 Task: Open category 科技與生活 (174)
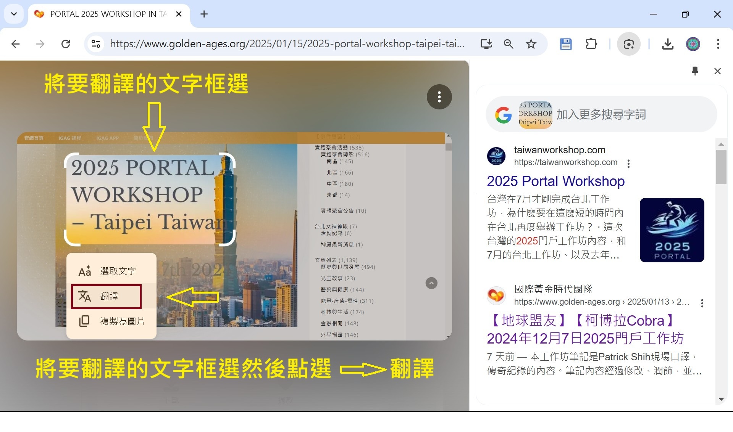pyautogui.click(x=342, y=312)
